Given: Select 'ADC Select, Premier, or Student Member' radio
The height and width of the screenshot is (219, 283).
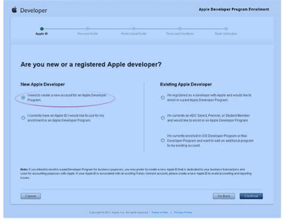Looking at the screenshot, I should click(163, 118).
